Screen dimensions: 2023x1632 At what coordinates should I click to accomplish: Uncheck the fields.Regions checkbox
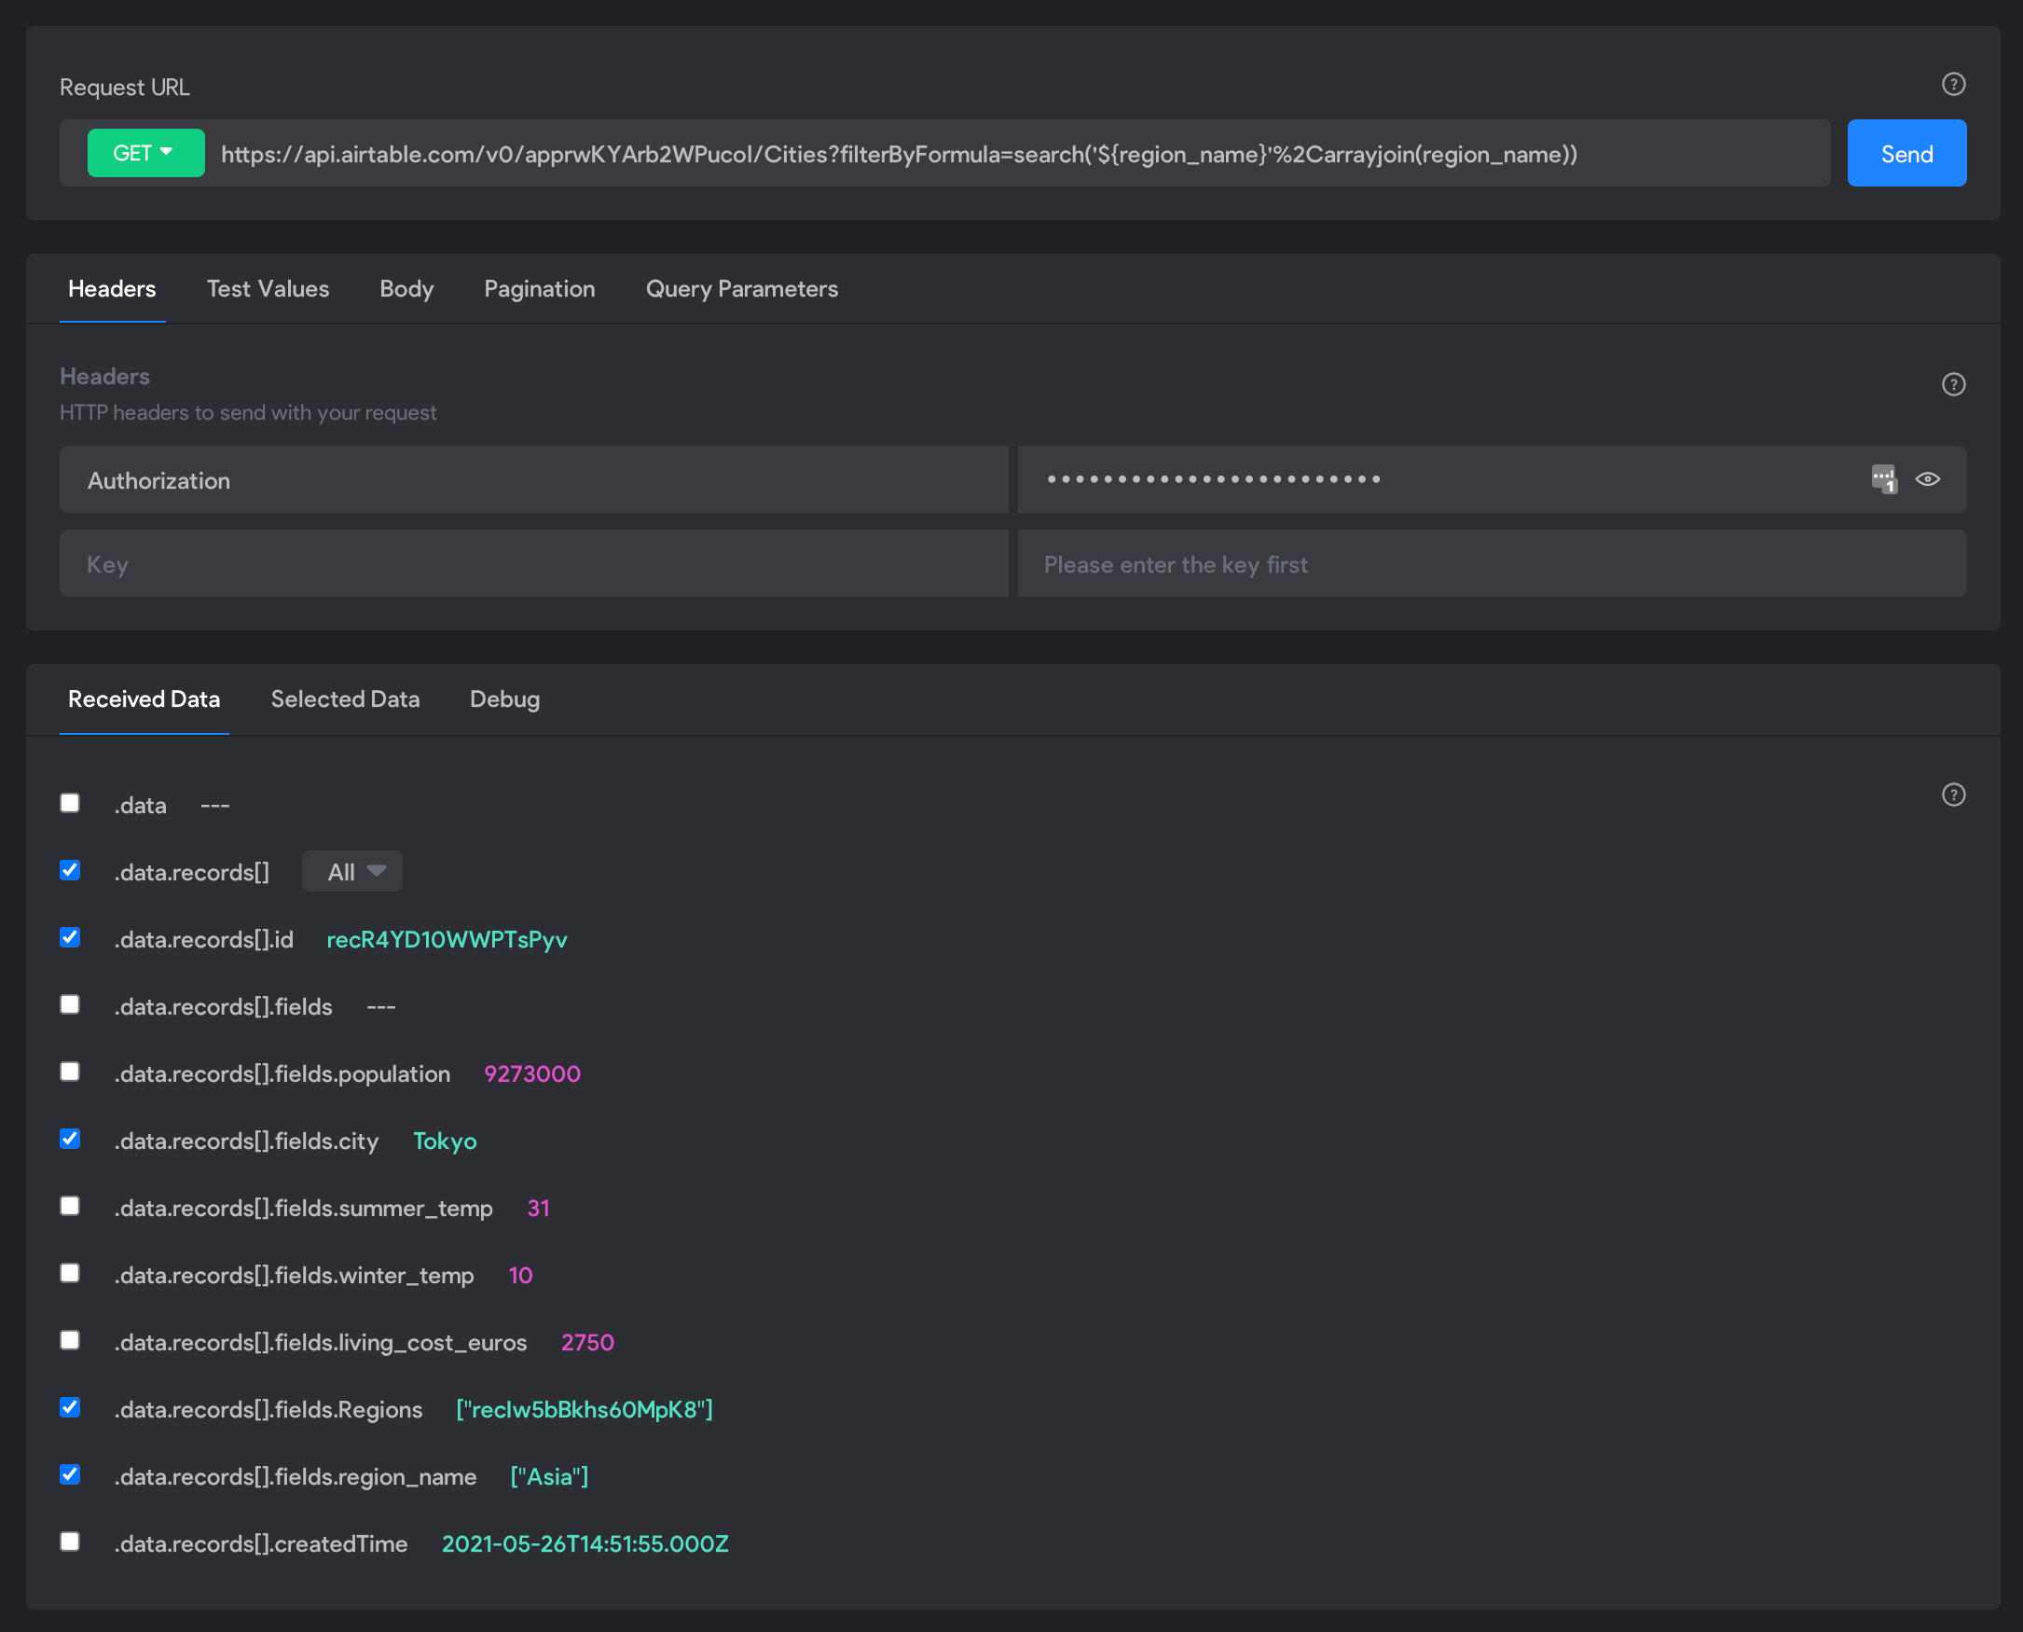pyautogui.click(x=70, y=1407)
